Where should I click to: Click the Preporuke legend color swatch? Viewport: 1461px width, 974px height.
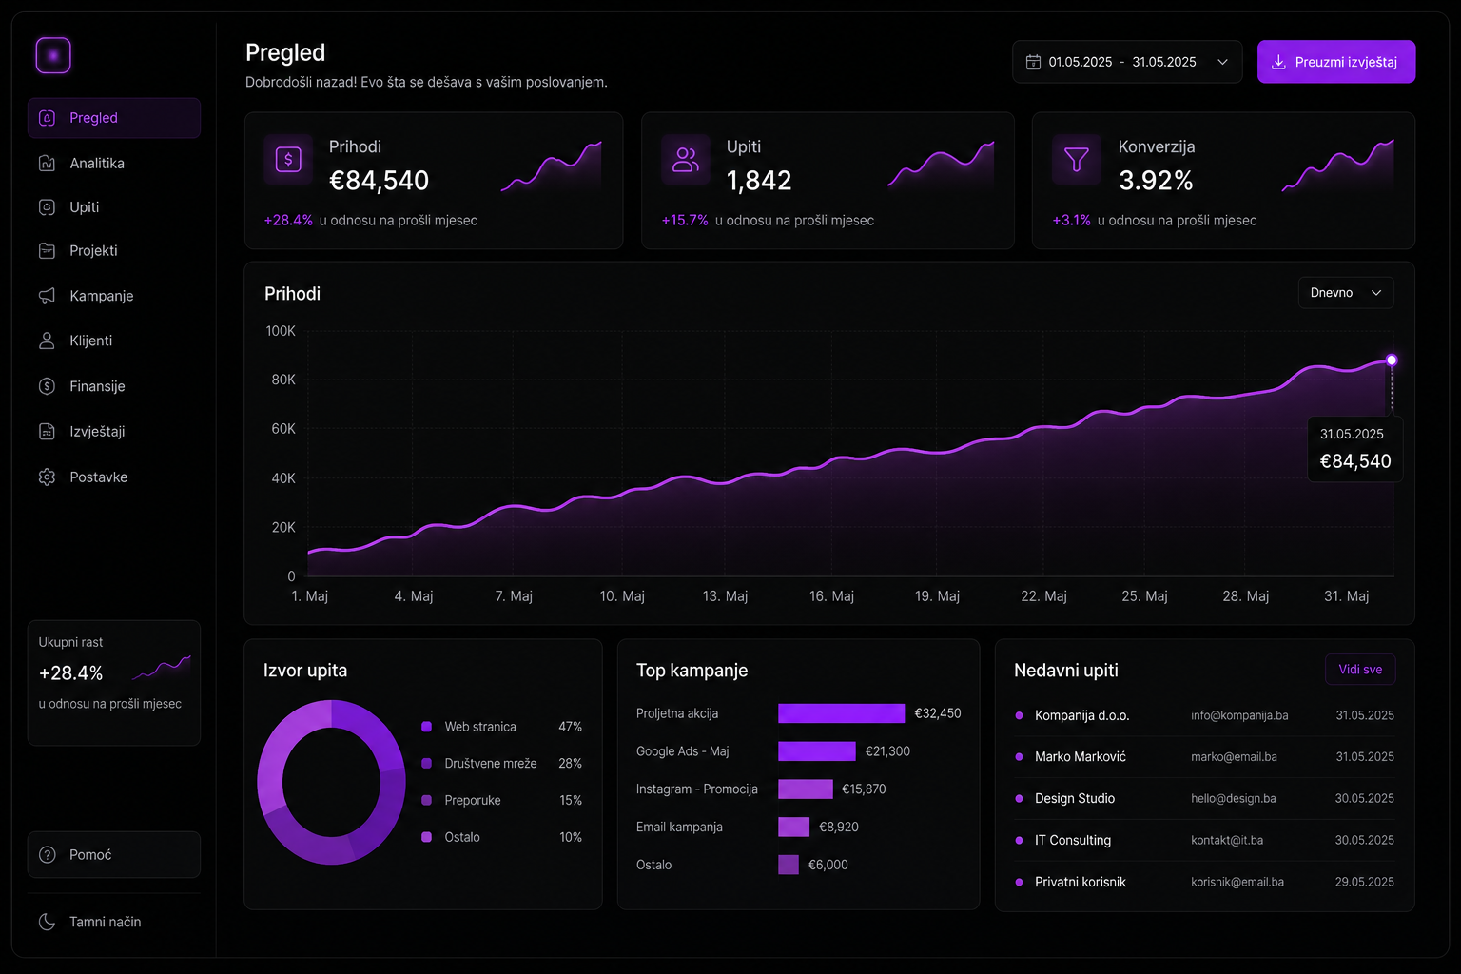pyautogui.click(x=426, y=800)
